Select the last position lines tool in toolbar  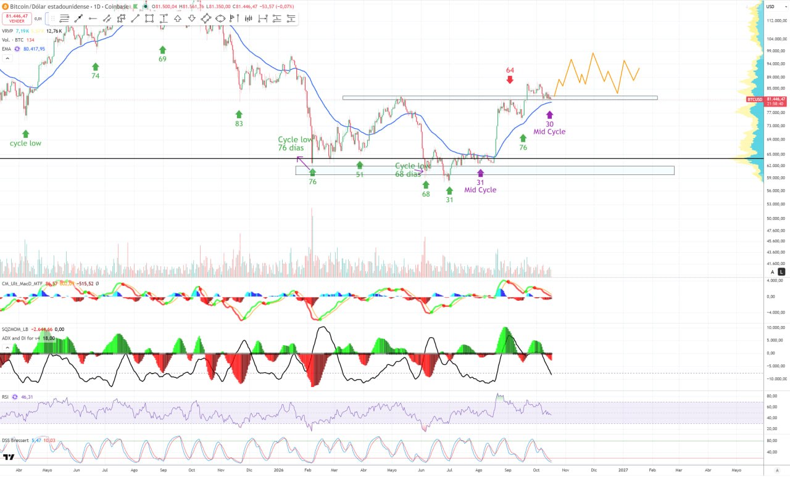click(x=291, y=18)
